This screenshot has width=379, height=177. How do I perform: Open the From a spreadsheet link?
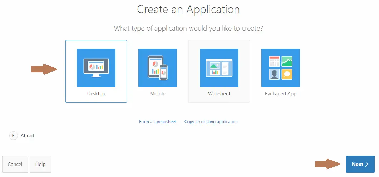coord(158,122)
